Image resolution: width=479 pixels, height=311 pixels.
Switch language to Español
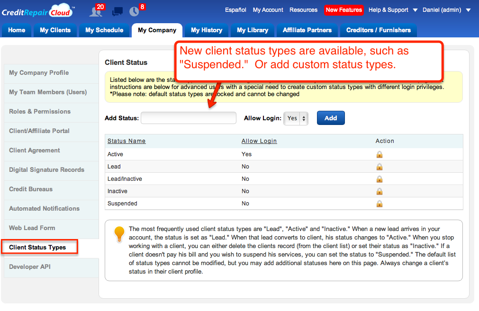point(235,10)
